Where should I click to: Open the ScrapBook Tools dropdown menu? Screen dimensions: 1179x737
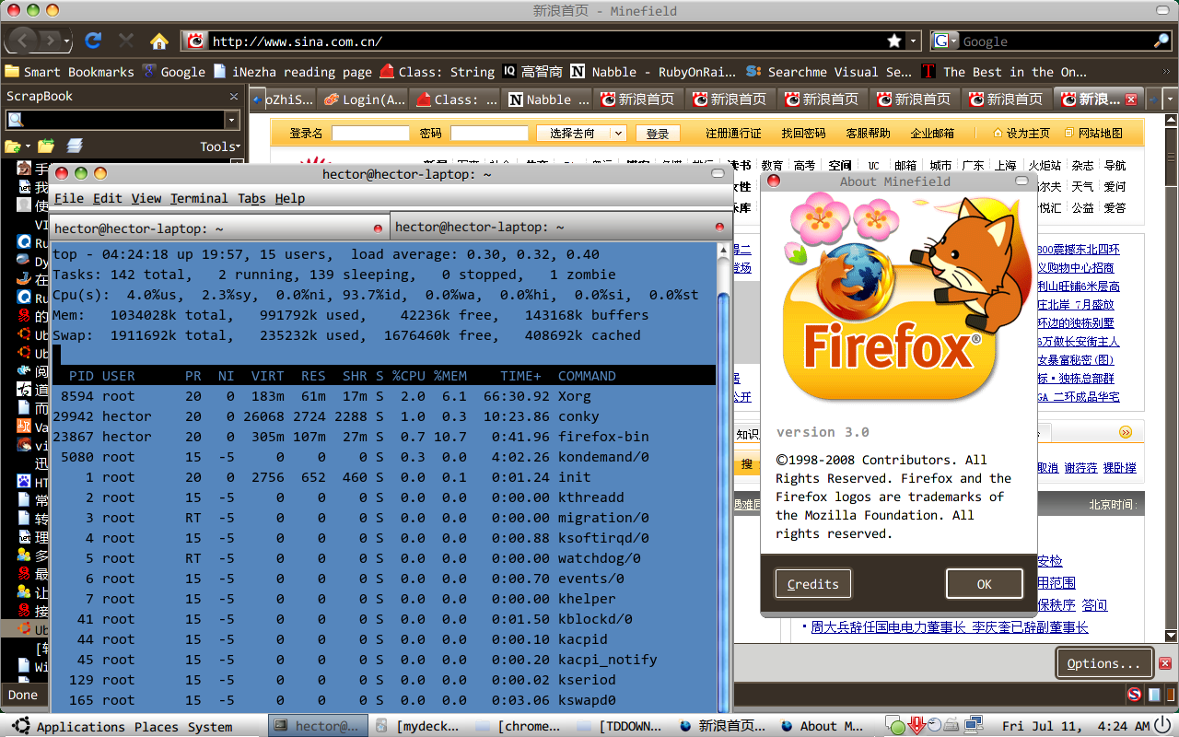[220, 146]
